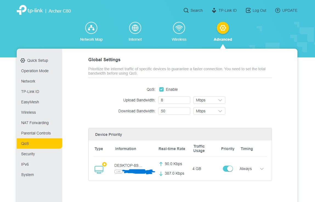315x202 pixels.
Task: Click the download rate arrow icon
Action: [161, 174]
